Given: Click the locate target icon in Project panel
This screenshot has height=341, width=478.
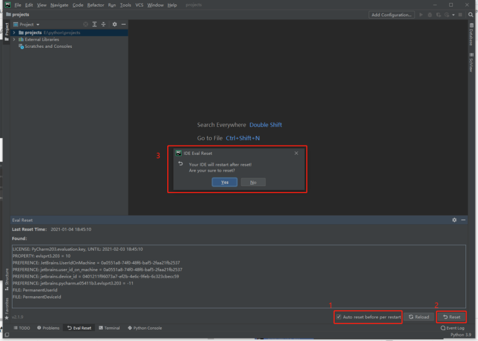Looking at the screenshot, I should [86, 24].
